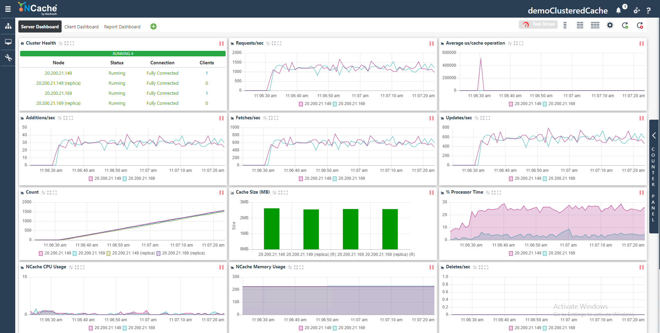
Task: Pause the Average us/cache operation chart
Action: click(642, 44)
